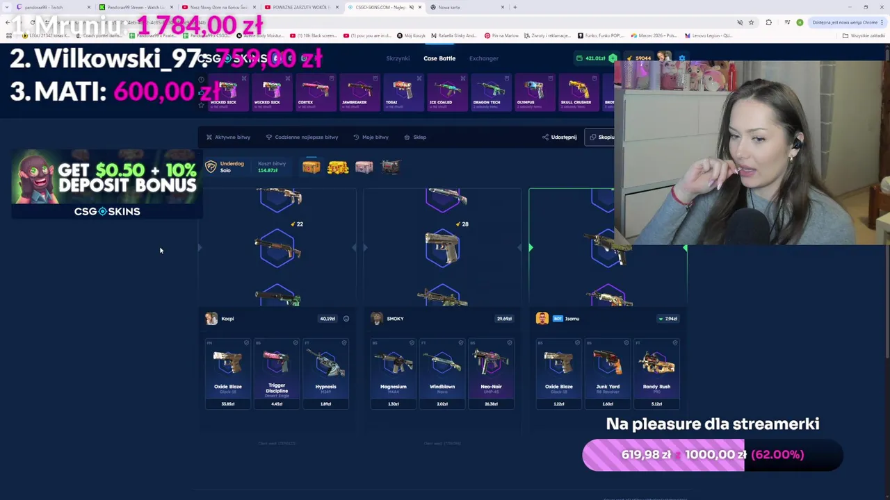Click Kacpi's Oxide Blaze Glock-18 card
Screen dimensions: 890x500
pyautogui.click(x=227, y=374)
